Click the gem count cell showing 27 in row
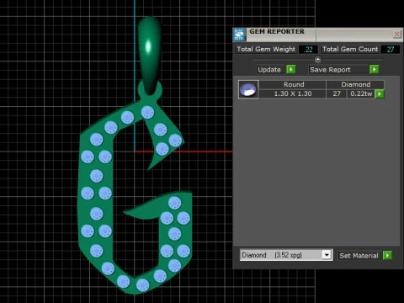Image resolution: width=404 pixels, height=303 pixels. (337, 93)
